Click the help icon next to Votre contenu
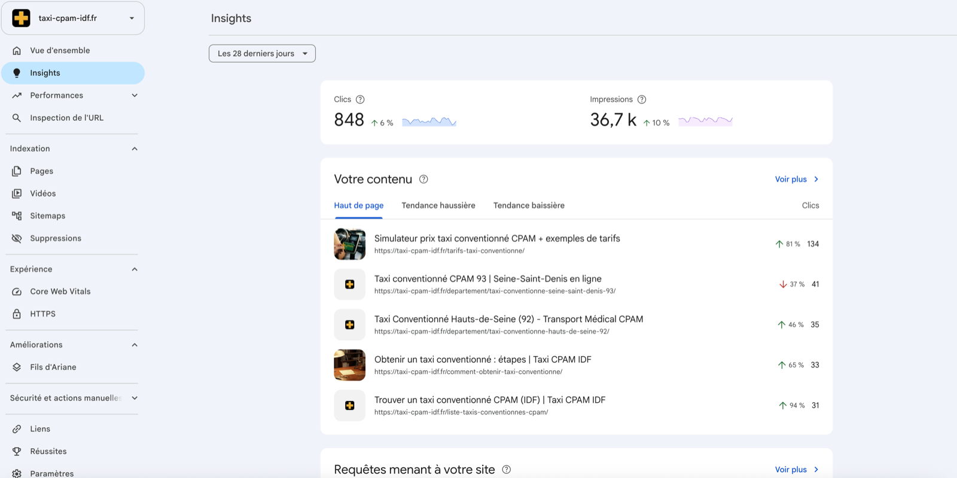The image size is (957, 478). pos(423,179)
